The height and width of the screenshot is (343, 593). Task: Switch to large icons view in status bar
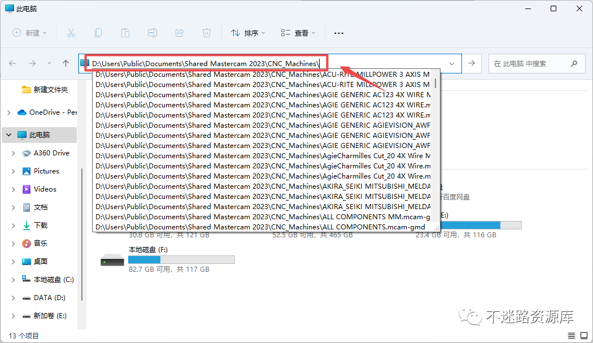click(x=584, y=336)
